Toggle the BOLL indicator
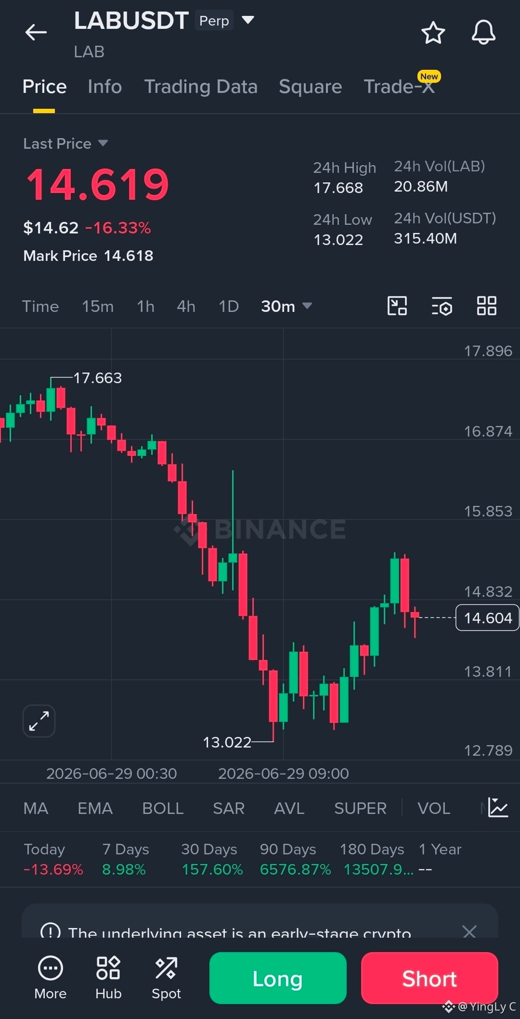 (163, 808)
